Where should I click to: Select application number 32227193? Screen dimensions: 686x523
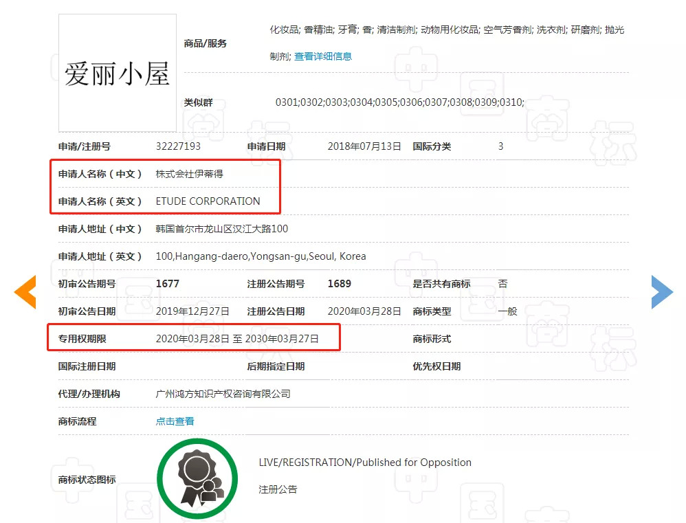tap(178, 146)
